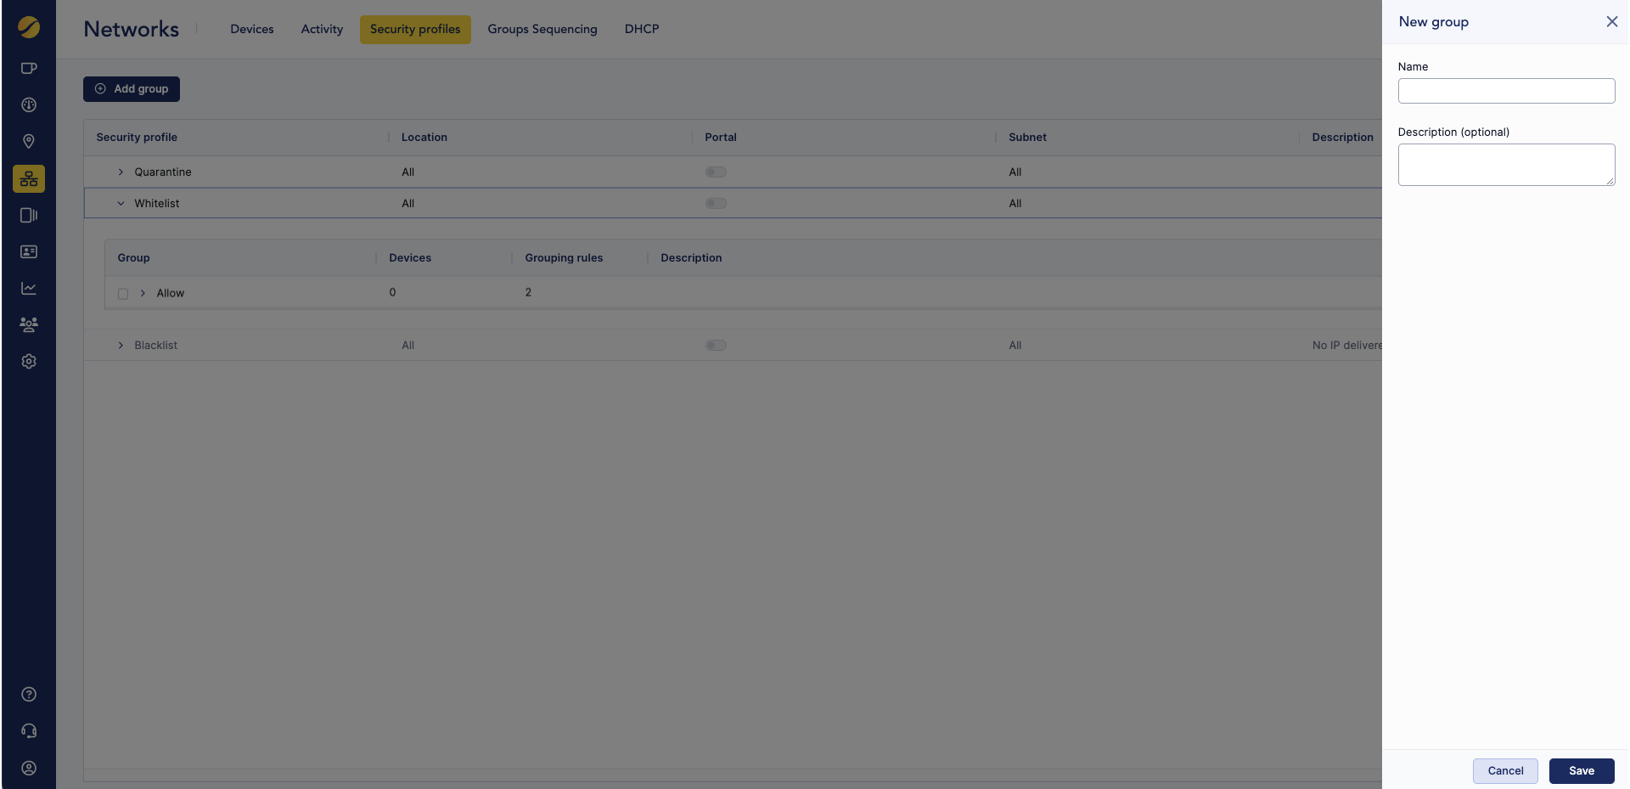The width and height of the screenshot is (1630, 789).
Task: Open the dashboard gauge icon in the sidebar
Action: 29,105
